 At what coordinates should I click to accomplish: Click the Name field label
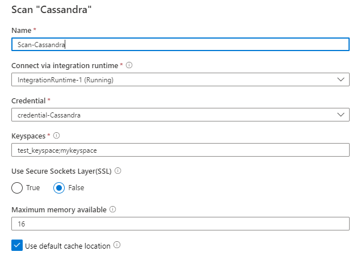(20, 30)
